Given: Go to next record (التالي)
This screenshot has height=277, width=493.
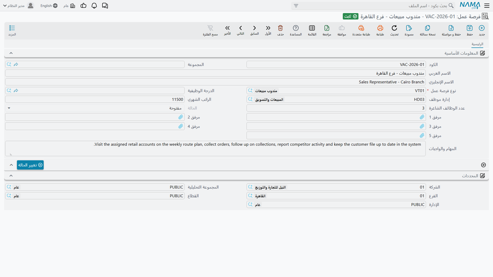Looking at the screenshot, I should (241, 30).
